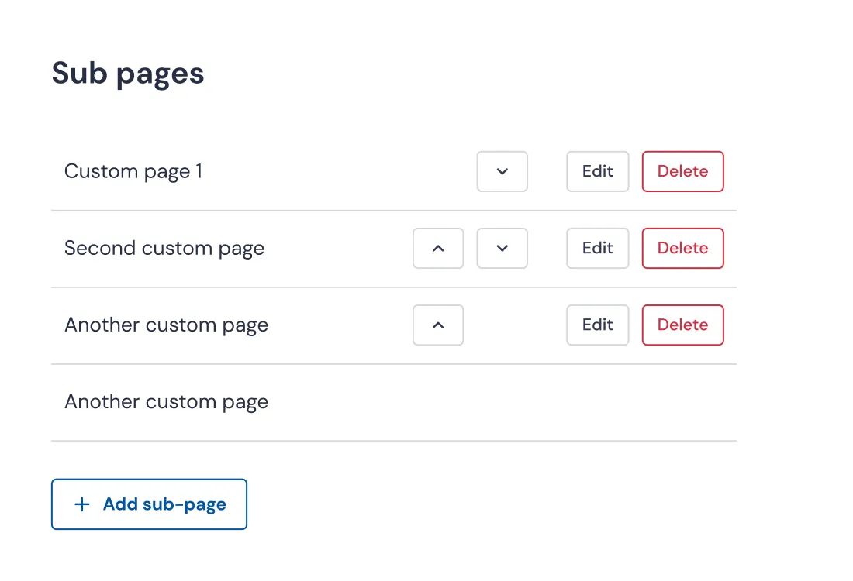
Task: Click the Add sub-page button text
Action: tap(164, 504)
